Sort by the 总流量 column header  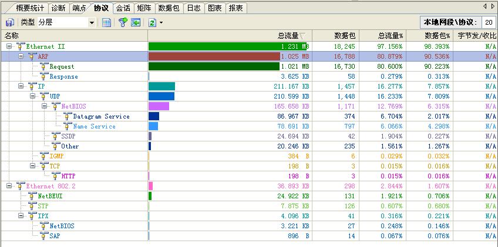(x=230, y=35)
